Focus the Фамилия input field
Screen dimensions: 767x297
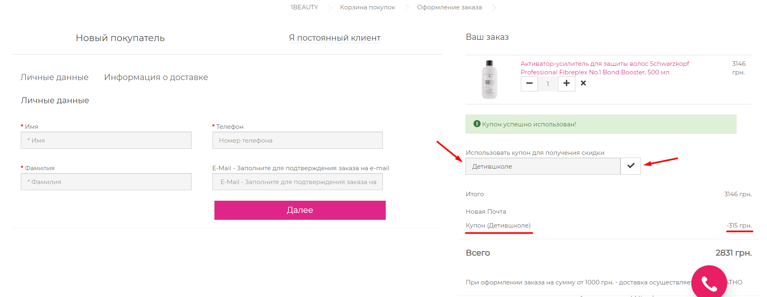pos(106,182)
